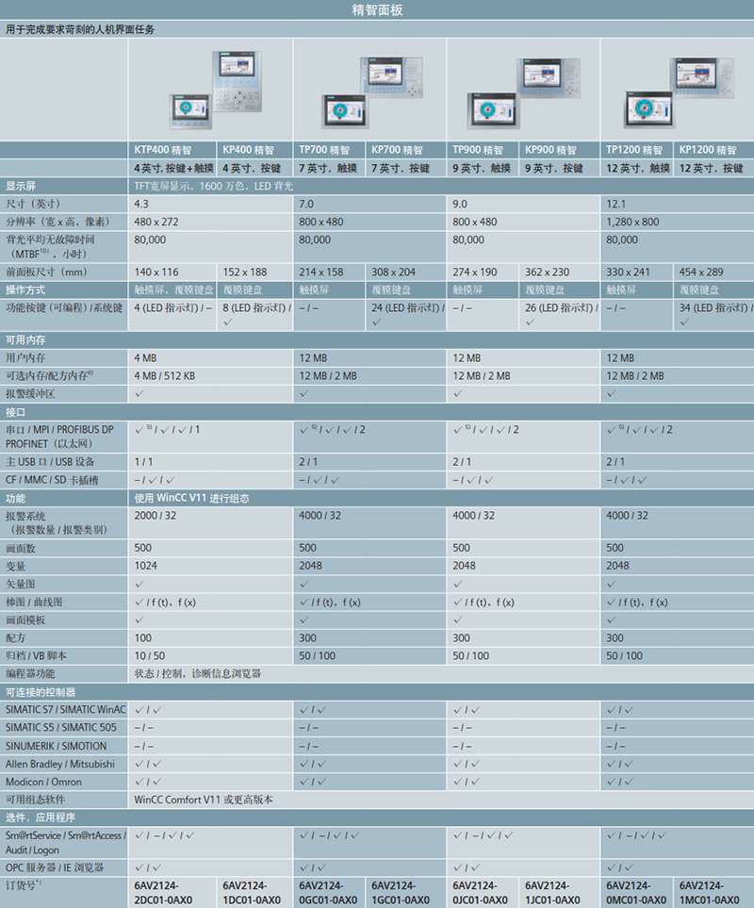Screen dimensions: 754x908
Task: Click the 报警缓冲区 checkmark in the KTP400 column
Action: [x=139, y=393]
